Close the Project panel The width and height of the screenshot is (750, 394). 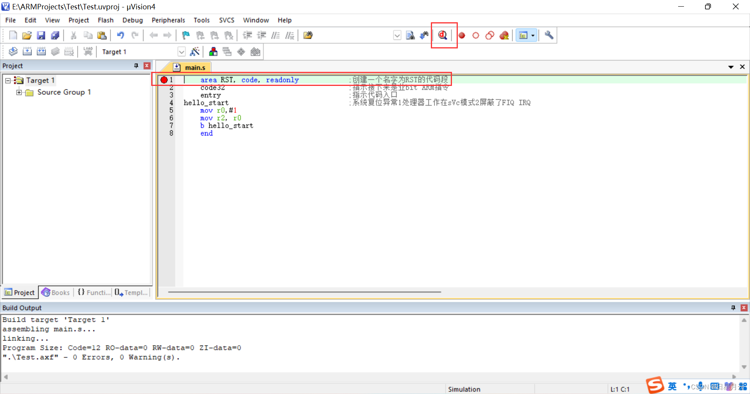pyautogui.click(x=147, y=66)
